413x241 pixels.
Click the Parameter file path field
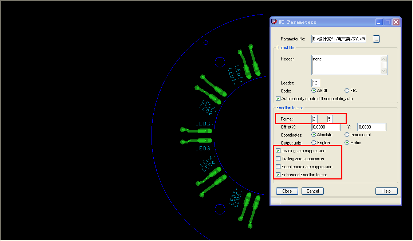(338, 39)
